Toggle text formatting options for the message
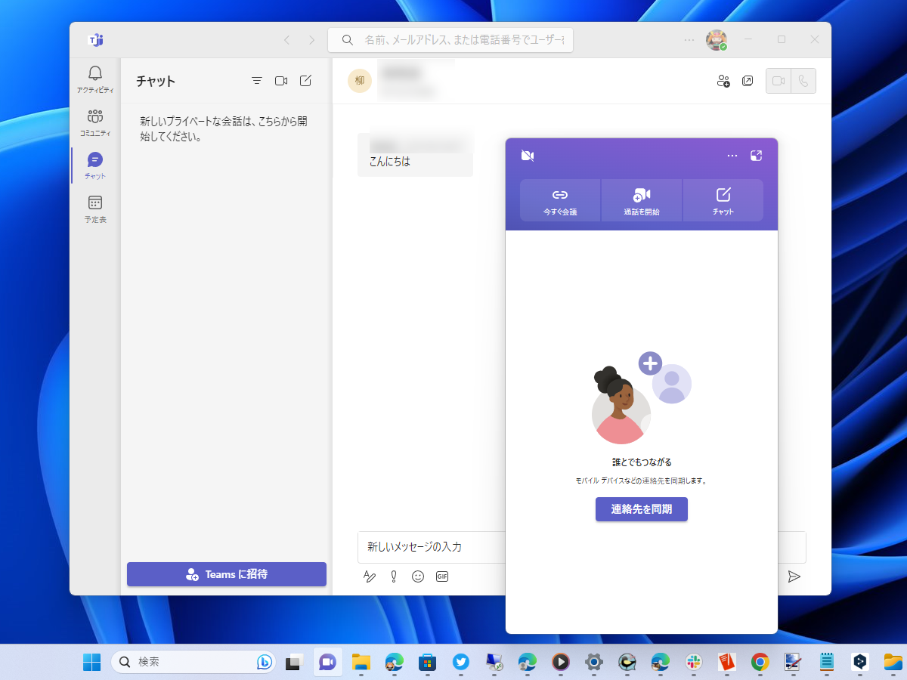Image resolution: width=907 pixels, height=680 pixels. [x=369, y=576]
